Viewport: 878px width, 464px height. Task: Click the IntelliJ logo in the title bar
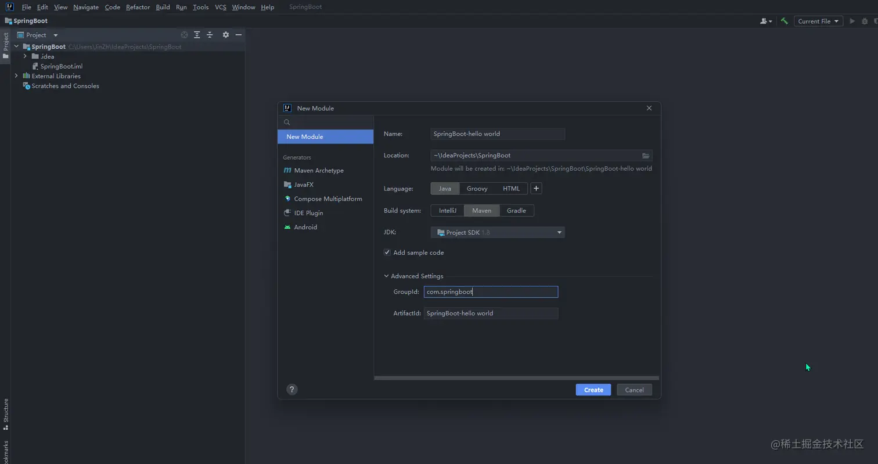tap(9, 7)
